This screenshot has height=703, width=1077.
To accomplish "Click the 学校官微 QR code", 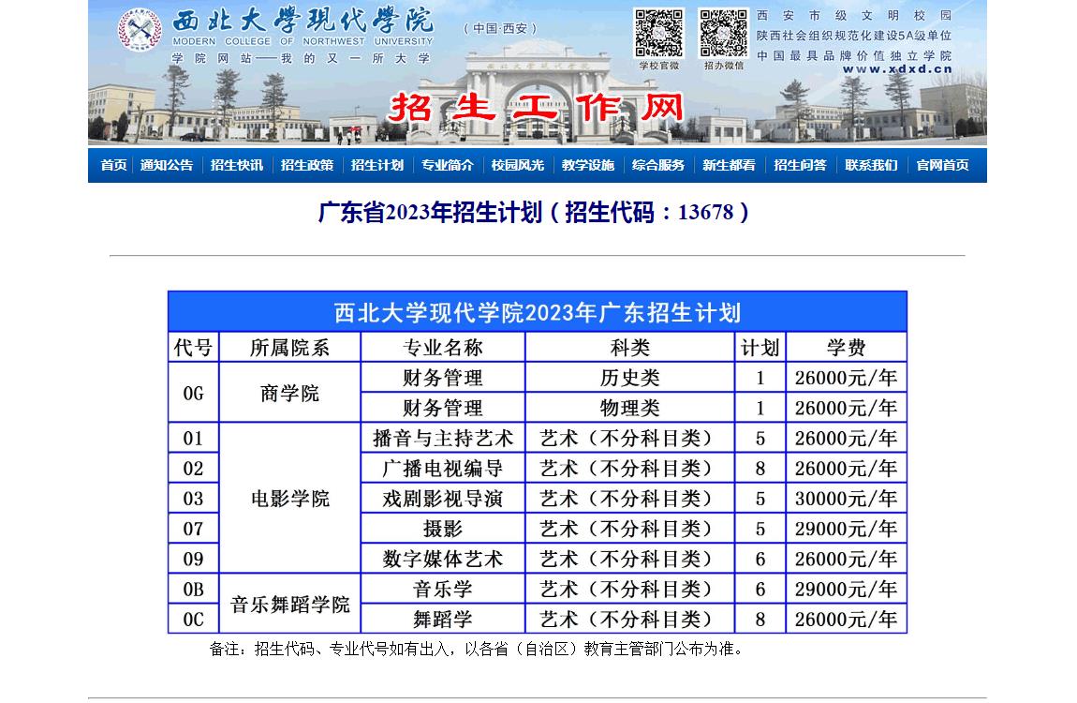I will [658, 33].
